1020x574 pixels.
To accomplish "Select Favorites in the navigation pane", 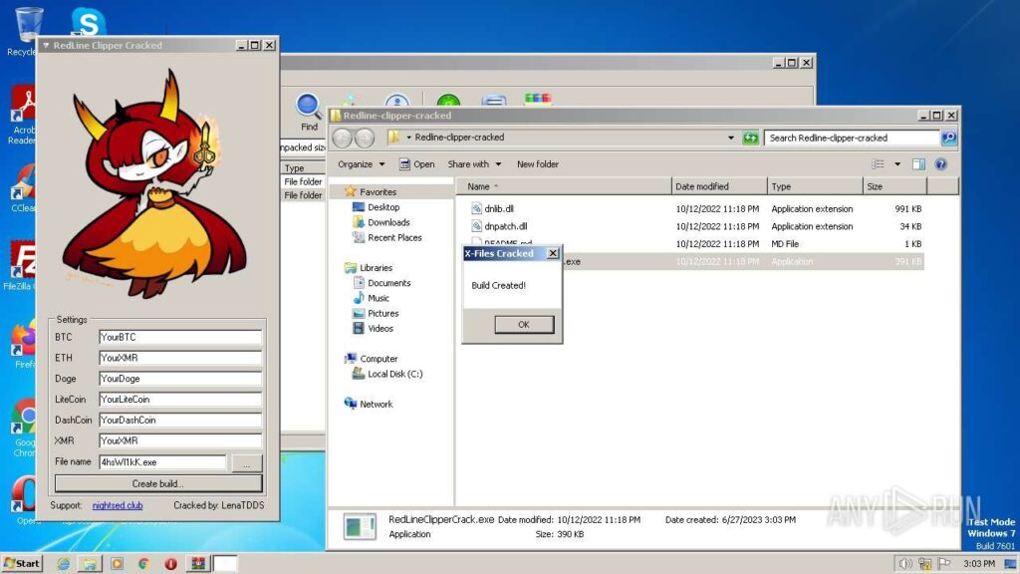I will 371,192.
